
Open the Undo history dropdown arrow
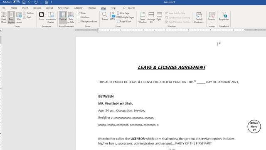[x=32, y=2]
